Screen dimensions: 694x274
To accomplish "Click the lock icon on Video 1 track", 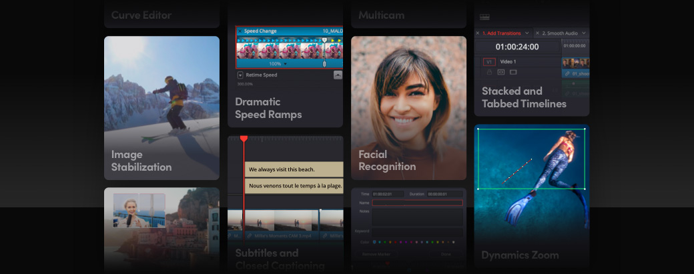I will [489, 72].
